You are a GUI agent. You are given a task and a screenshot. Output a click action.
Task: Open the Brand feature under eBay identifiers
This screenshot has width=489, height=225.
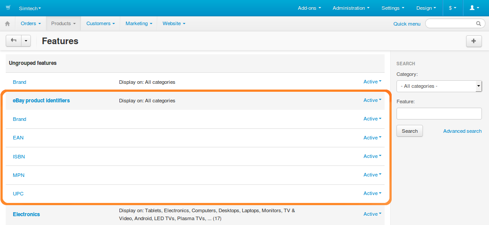[19, 119]
